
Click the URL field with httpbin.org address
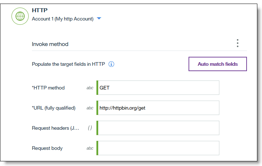(x=158, y=108)
